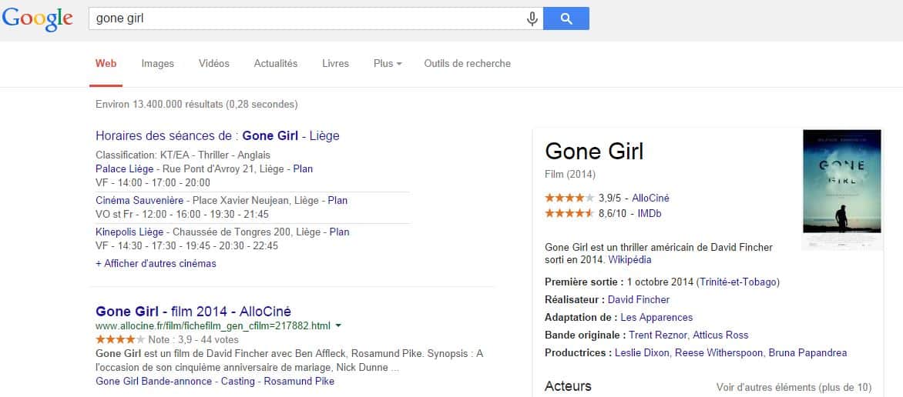Screen dimensions: 903x397
Task: Click the Google logo
Action: (37, 18)
